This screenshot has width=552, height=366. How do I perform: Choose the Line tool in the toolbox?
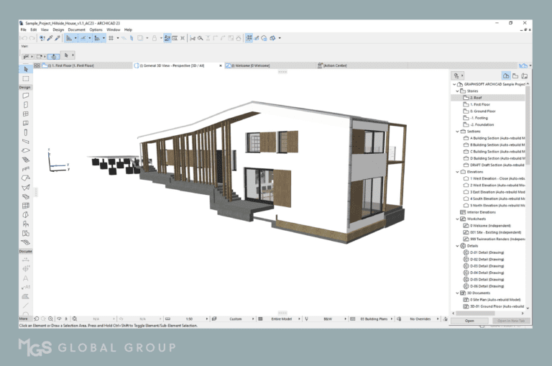(26, 306)
